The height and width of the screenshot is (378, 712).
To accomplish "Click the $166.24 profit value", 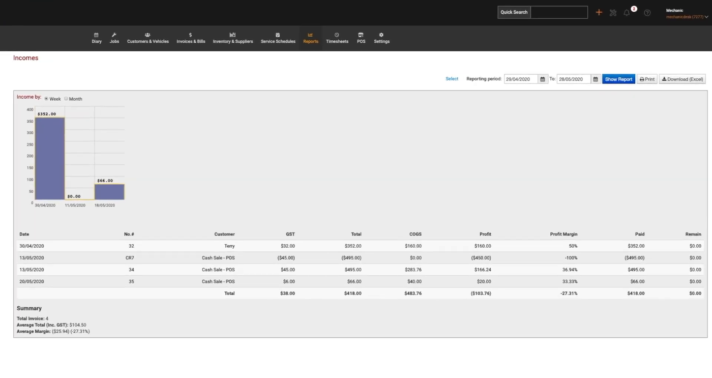I will [483, 270].
